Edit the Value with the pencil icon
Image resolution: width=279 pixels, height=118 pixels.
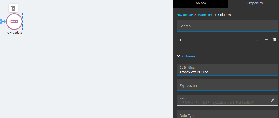272,100
